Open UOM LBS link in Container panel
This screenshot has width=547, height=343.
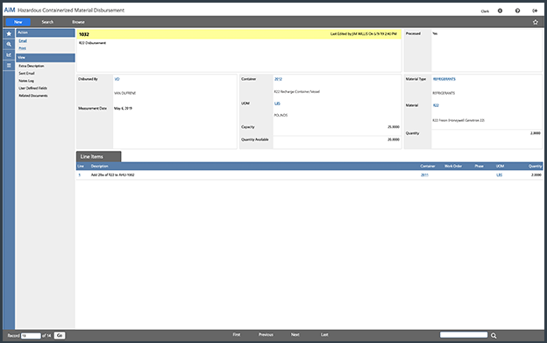point(277,104)
